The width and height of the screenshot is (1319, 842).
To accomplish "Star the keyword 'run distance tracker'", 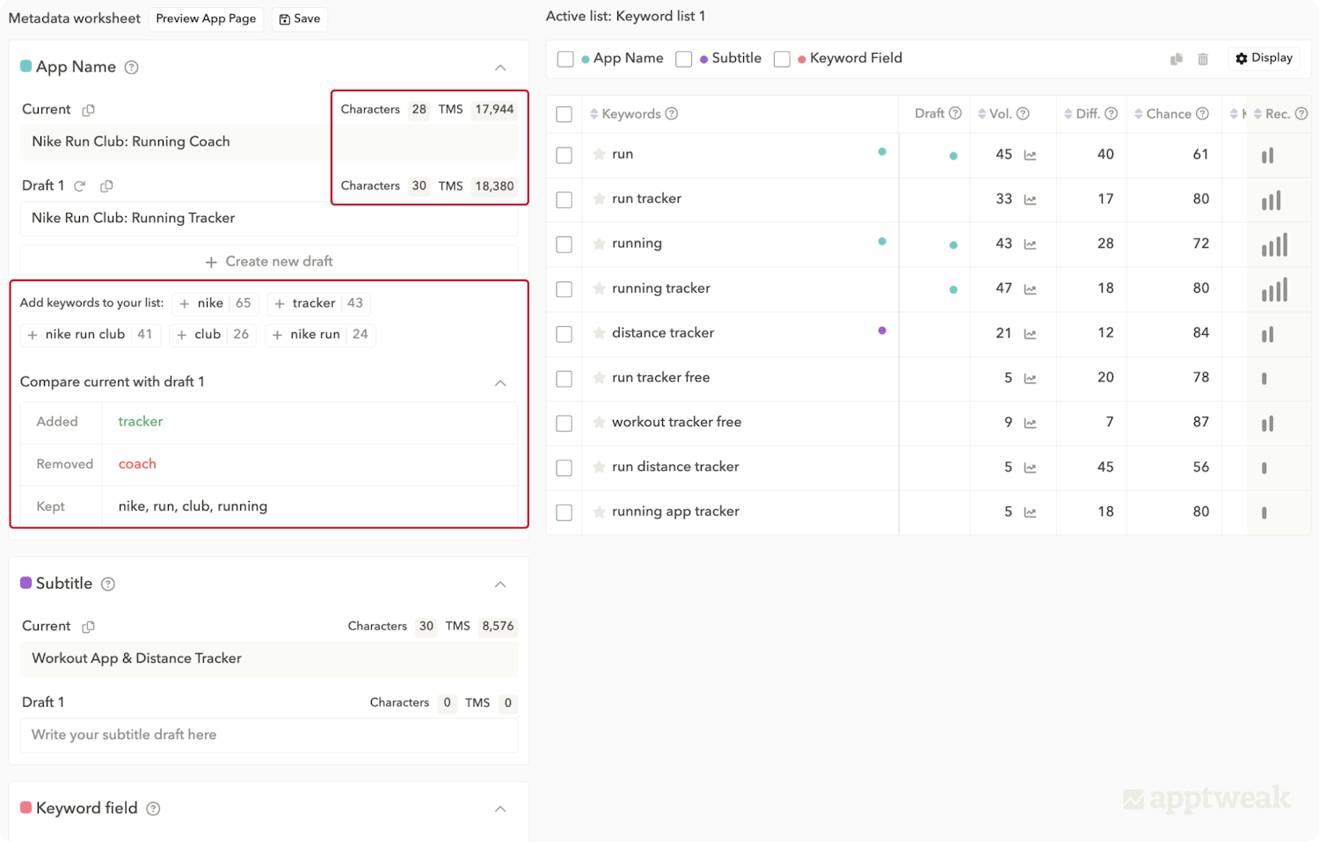I will (x=599, y=468).
